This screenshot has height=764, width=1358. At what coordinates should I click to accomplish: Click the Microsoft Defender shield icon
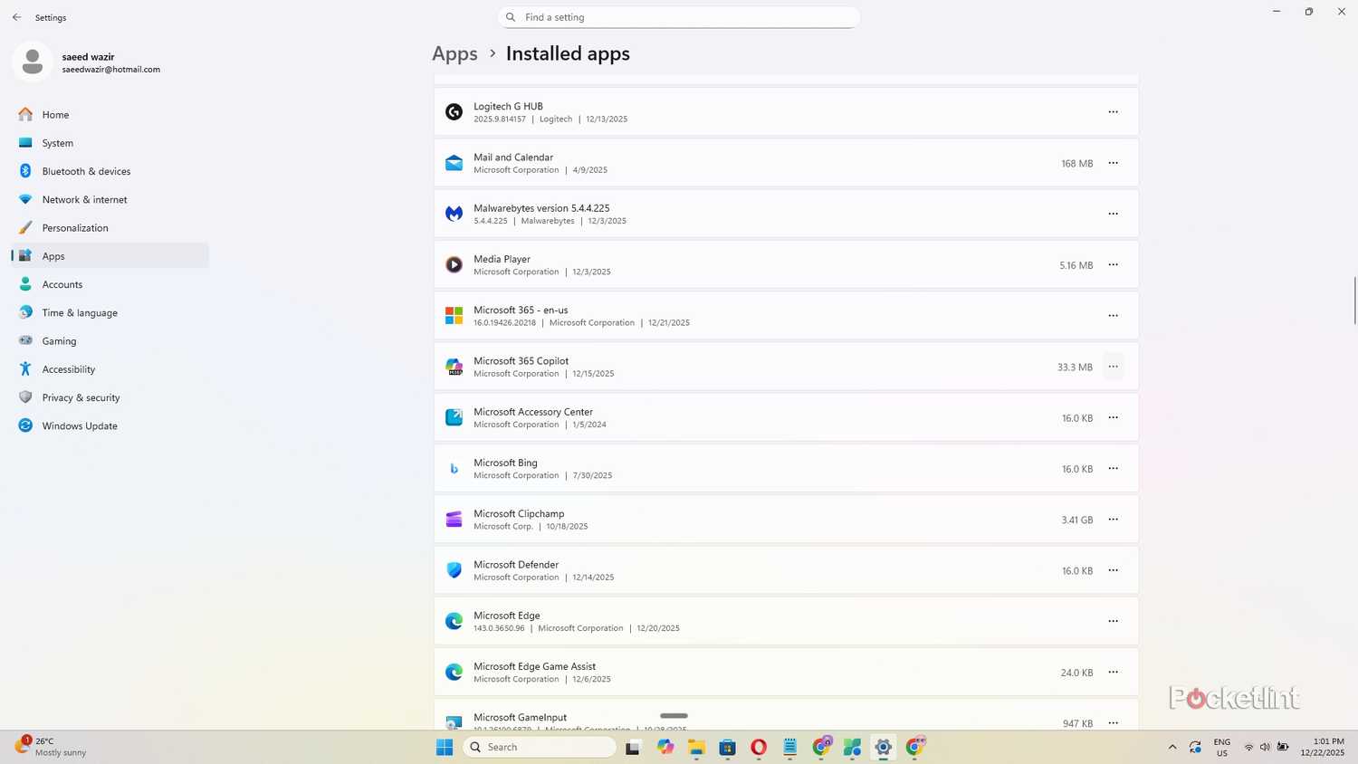[x=454, y=570]
